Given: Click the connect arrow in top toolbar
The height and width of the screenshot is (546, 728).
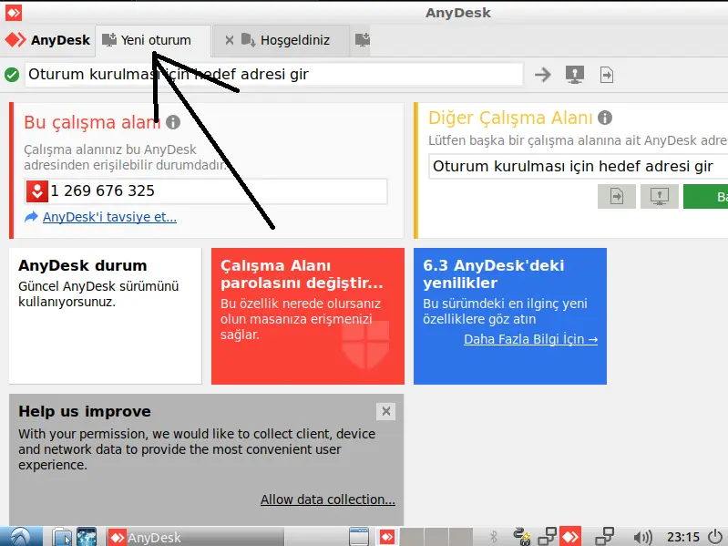Looking at the screenshot, I should pos(542,74).
